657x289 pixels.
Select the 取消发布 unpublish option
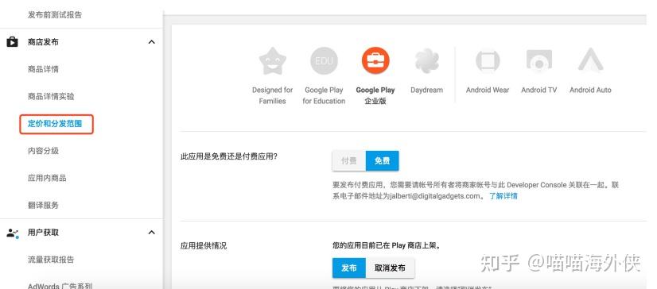coord(390,268)
